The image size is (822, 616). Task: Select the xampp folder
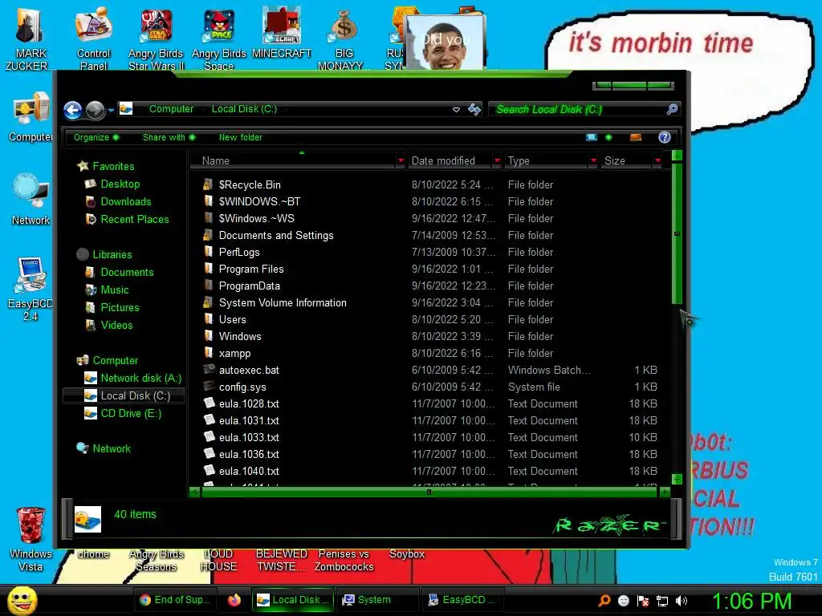tap(234, 354)
